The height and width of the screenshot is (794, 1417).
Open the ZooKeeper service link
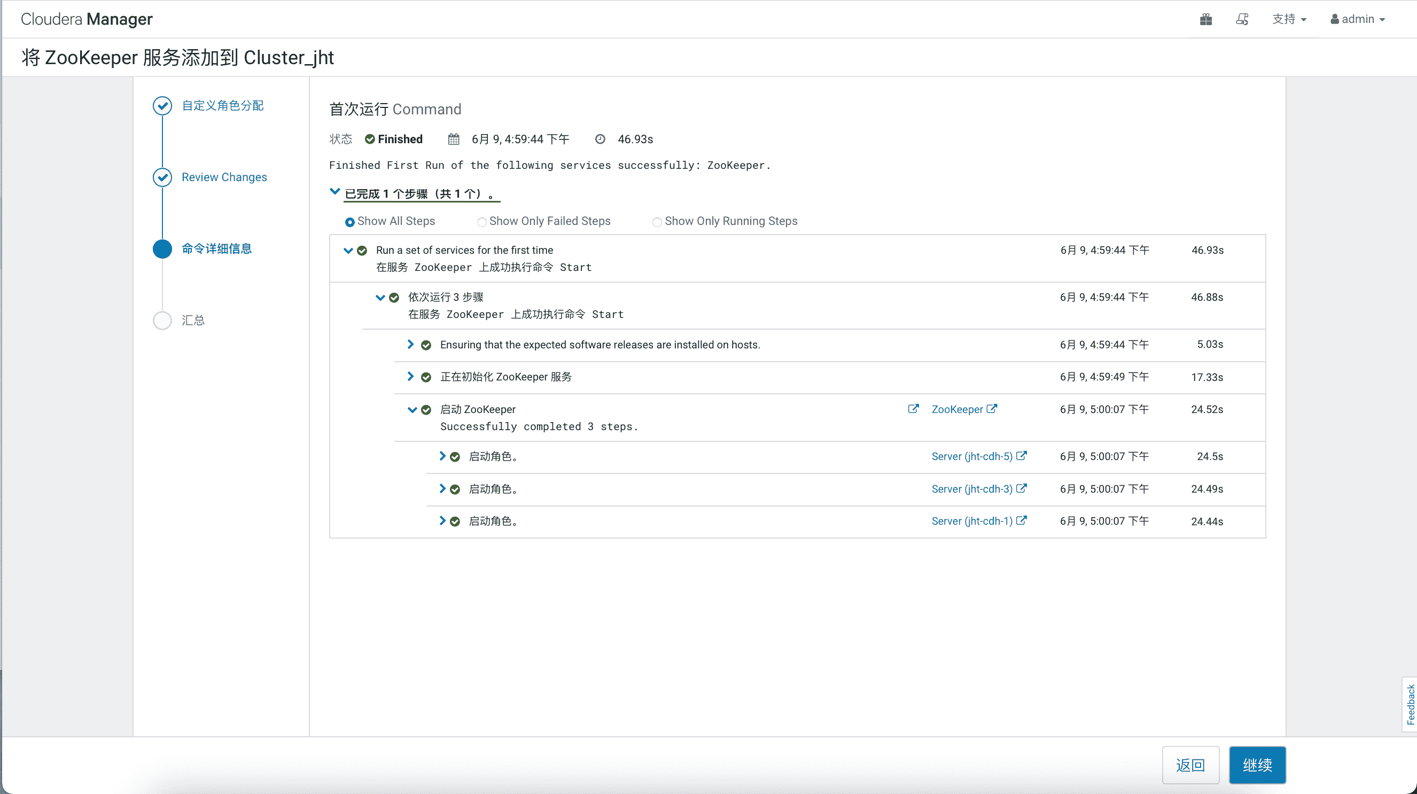pyautogui.click(x=957, y=409)
